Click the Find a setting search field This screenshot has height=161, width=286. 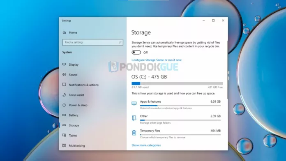92,42
